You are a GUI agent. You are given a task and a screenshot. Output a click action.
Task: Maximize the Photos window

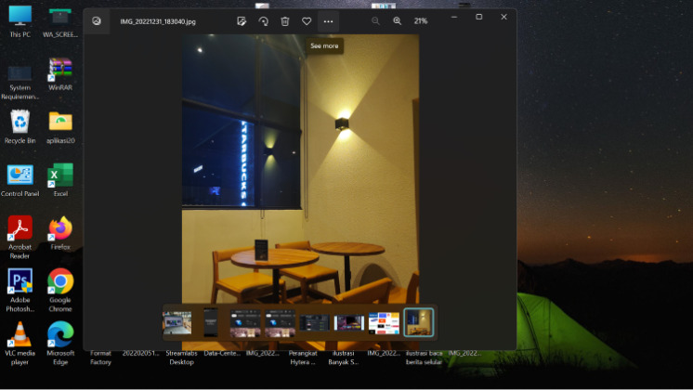(x=478, y=17)
